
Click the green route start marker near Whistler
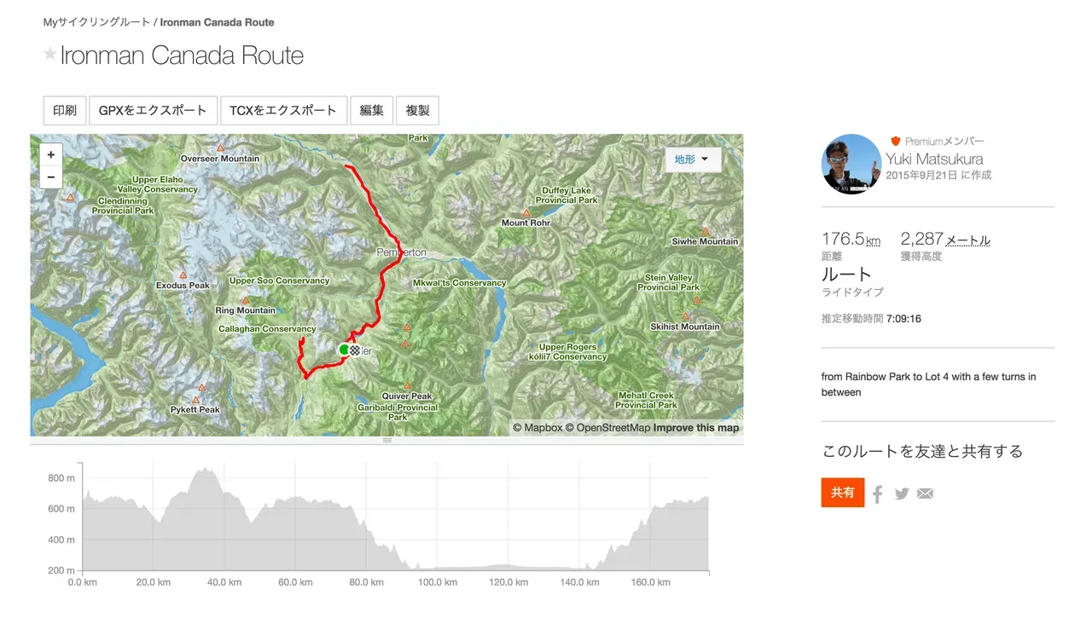point(343,350)
